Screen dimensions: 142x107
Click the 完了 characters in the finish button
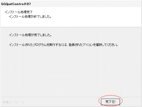108,102
